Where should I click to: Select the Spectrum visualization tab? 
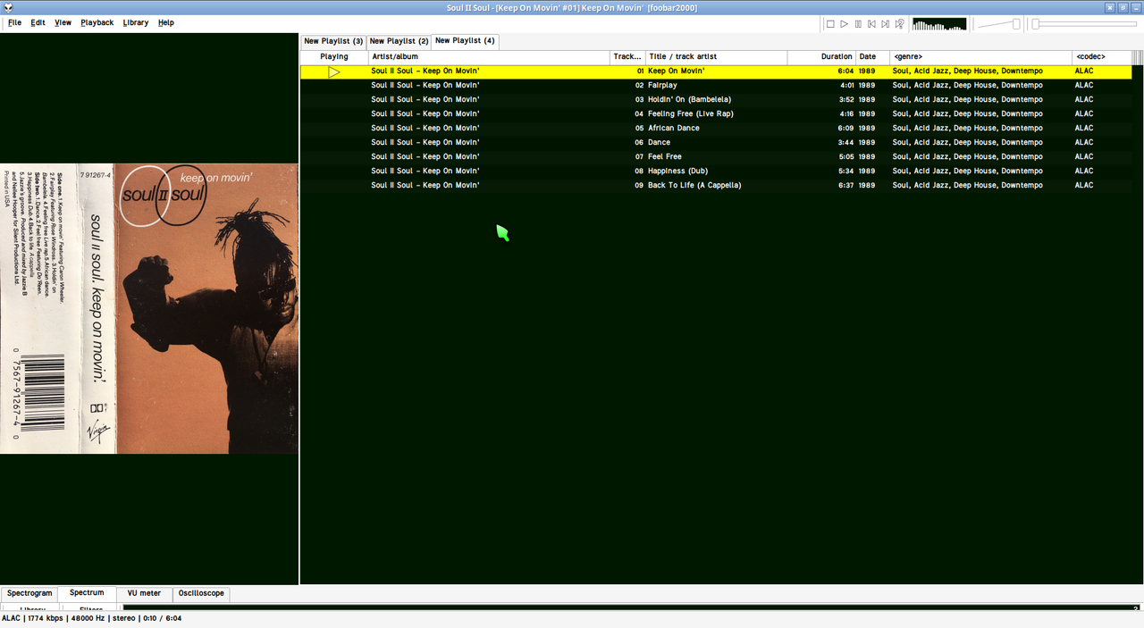click(x=87, y=592)
